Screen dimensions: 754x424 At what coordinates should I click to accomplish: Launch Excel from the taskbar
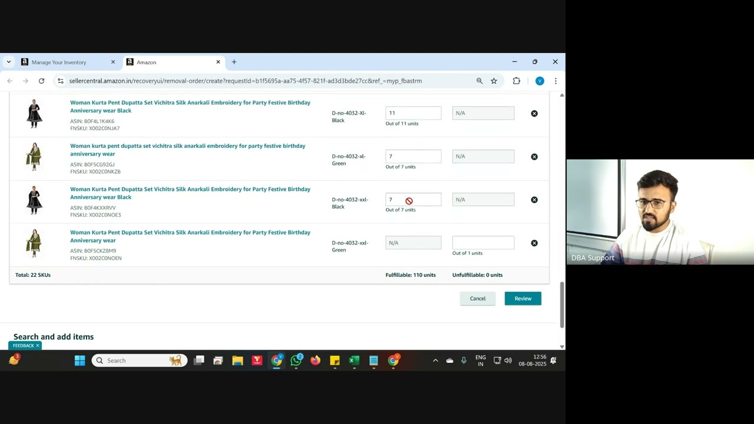click(x=353, y=360)
